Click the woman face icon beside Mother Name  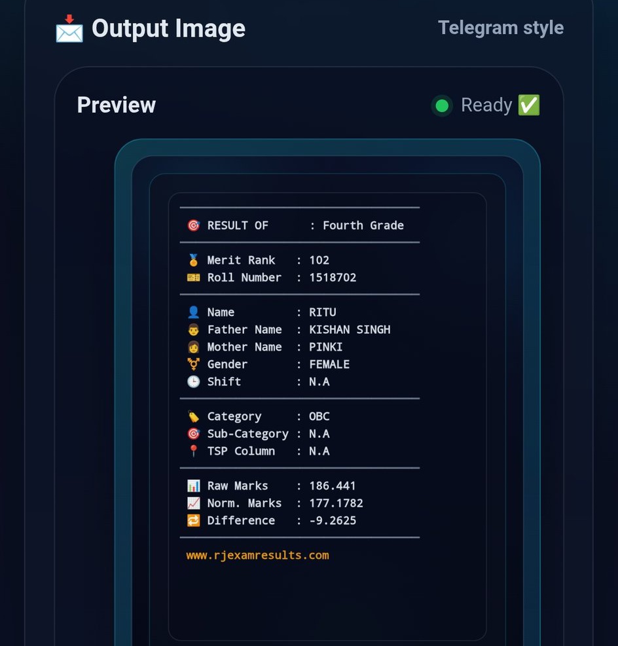tap(194, 347)
